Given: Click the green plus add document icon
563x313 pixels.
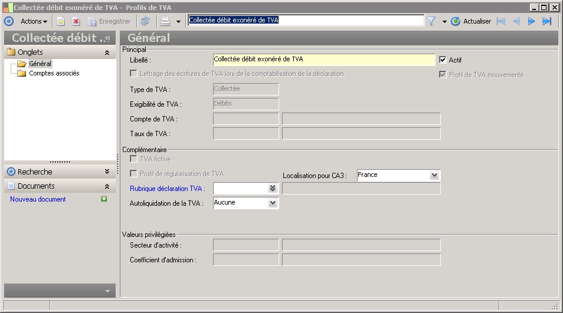Looking at the screenshot, I should click(x=104, y=199).
